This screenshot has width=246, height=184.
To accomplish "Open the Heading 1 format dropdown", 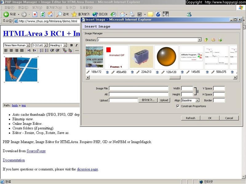I will pos(65,45).
